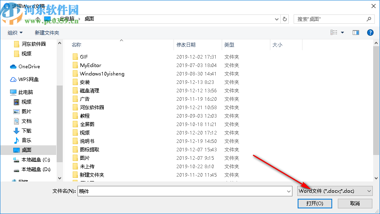
Task: Toggle the preview pane icon
Action: click(x=356, y=33)
